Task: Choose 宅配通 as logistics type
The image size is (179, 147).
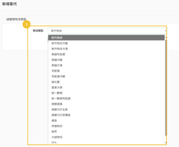Action: coord(106,71)
